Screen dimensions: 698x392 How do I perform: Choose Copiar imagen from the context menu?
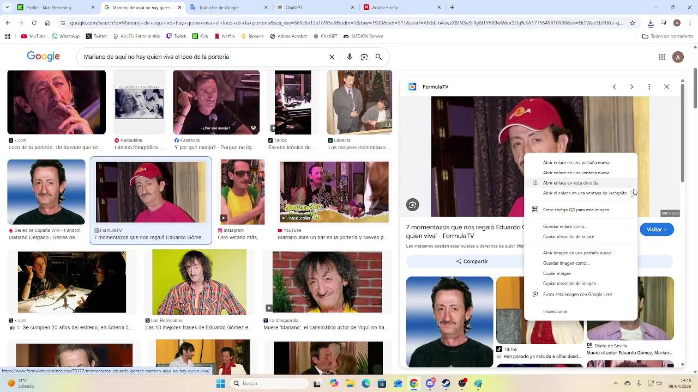(x=581, y=273)
